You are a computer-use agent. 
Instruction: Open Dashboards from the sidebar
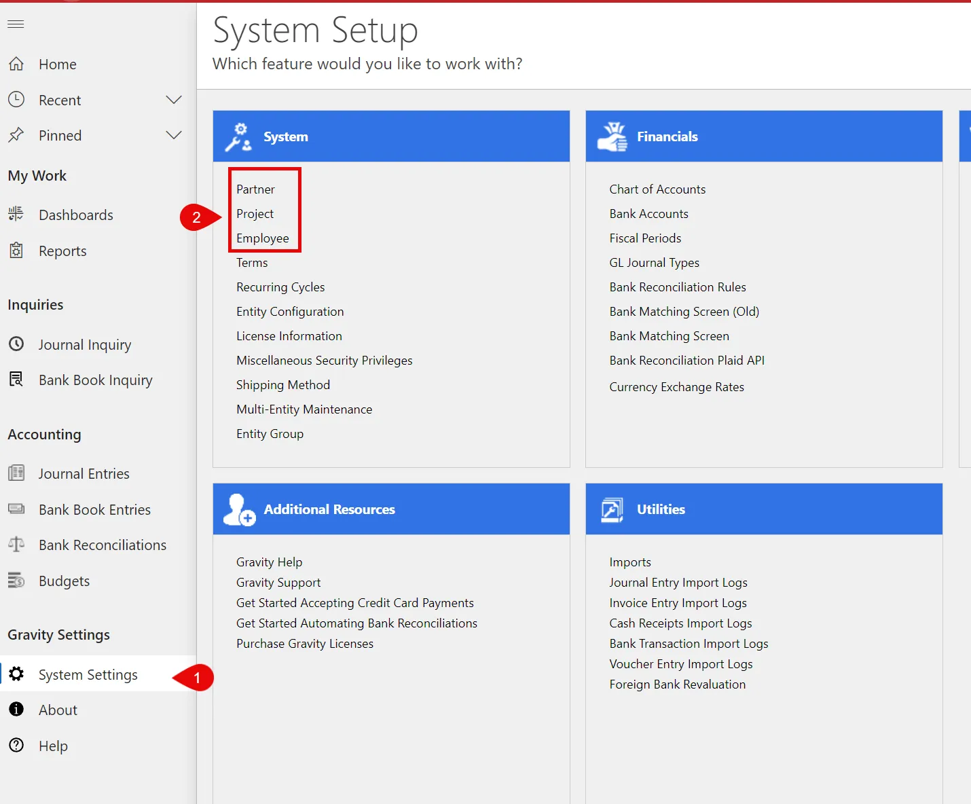coord(76,215)
